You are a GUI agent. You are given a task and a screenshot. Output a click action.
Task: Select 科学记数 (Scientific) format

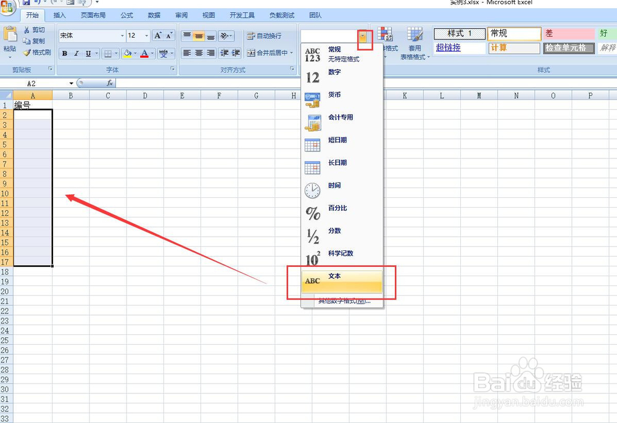tap(342, 258)
